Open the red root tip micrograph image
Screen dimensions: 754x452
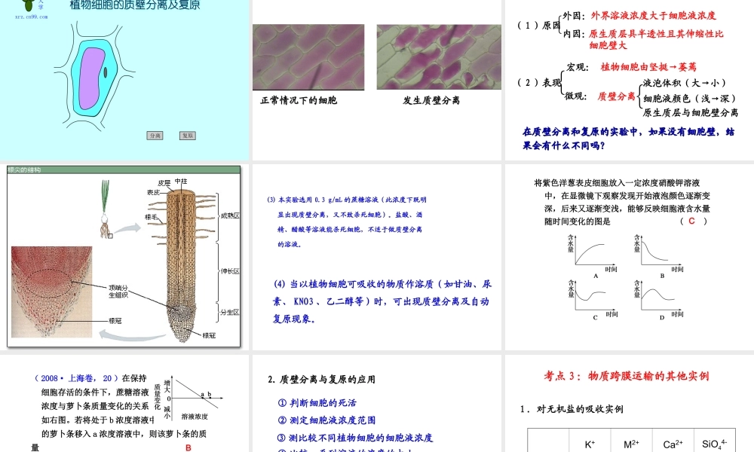(x=51, y=292)
